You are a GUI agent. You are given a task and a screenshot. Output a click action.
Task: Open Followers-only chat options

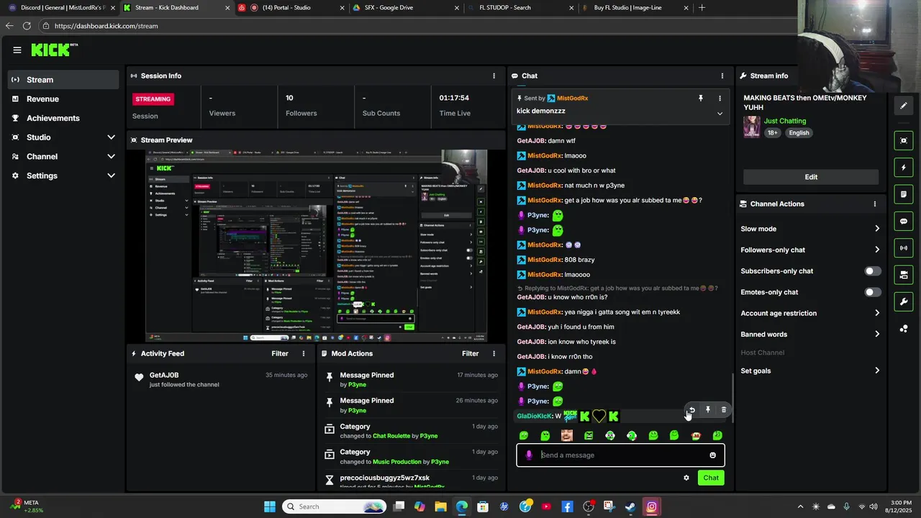coord(810,250)
